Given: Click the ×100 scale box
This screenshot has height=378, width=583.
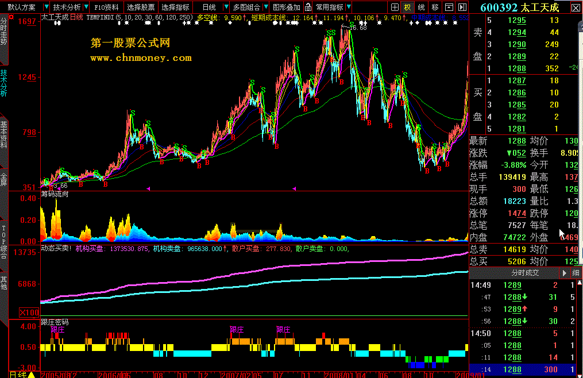Looking at the screenshot, I should 29,313.
